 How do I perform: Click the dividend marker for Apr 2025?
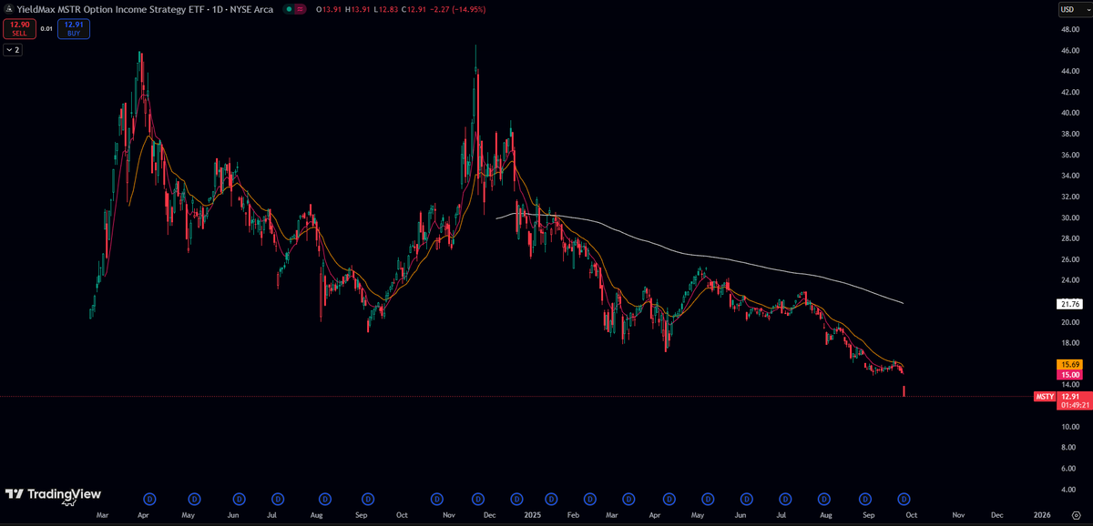pyautogui.click(x=669, y=499)
